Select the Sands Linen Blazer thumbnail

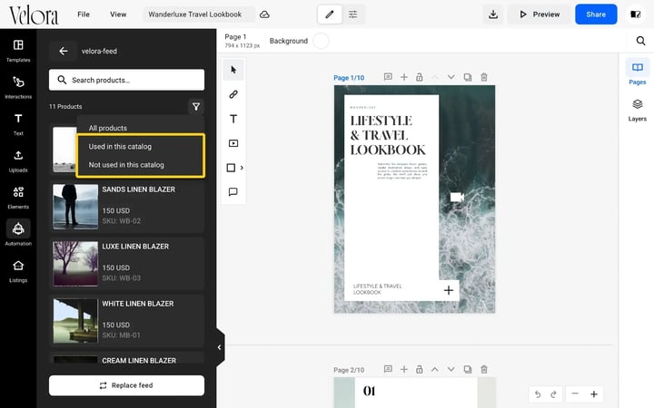point(75,207)
